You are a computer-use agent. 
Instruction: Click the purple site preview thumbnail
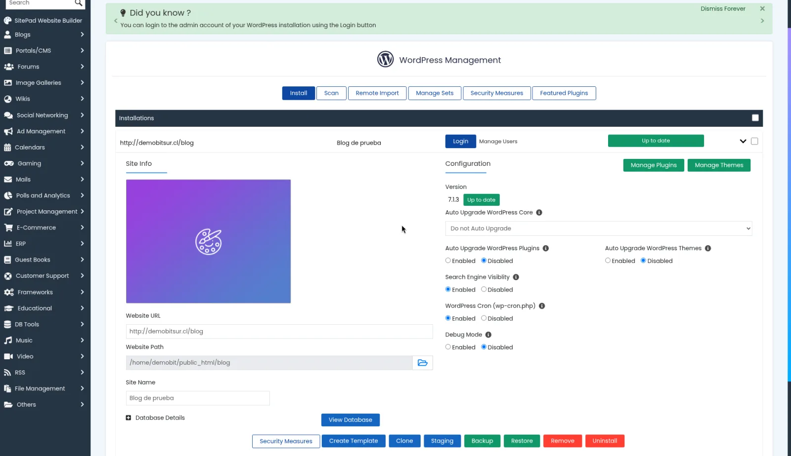[x=209, y=241]
